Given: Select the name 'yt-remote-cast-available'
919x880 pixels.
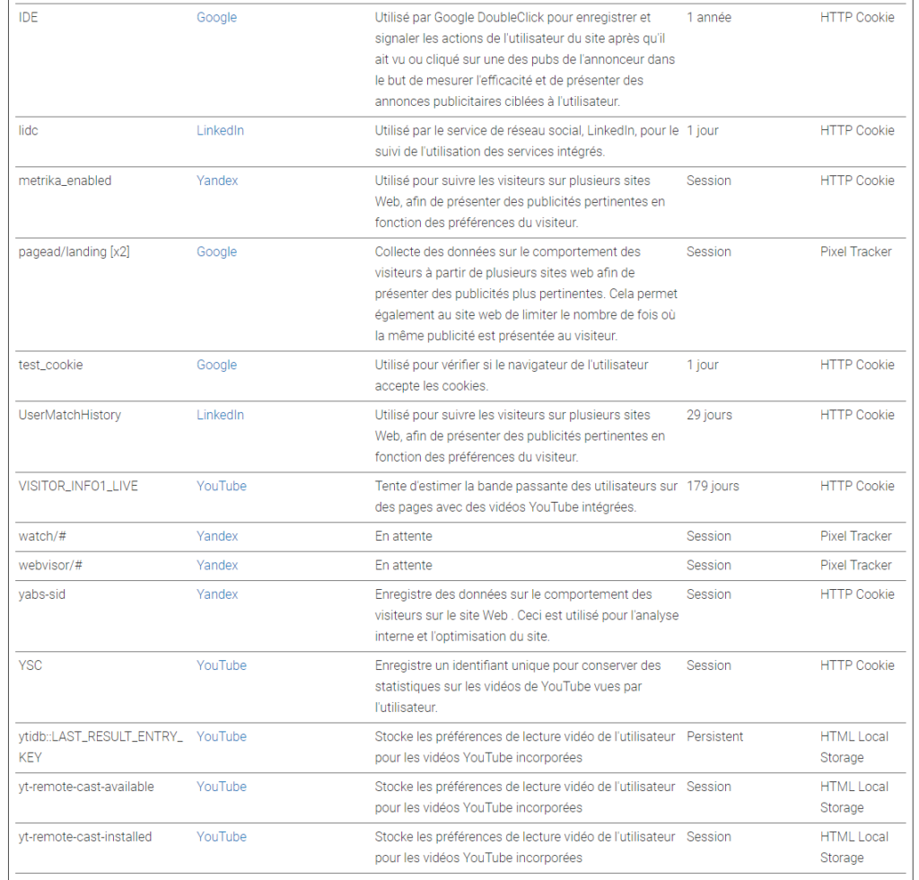Looking at the screenshot, I should pos(86,787).
